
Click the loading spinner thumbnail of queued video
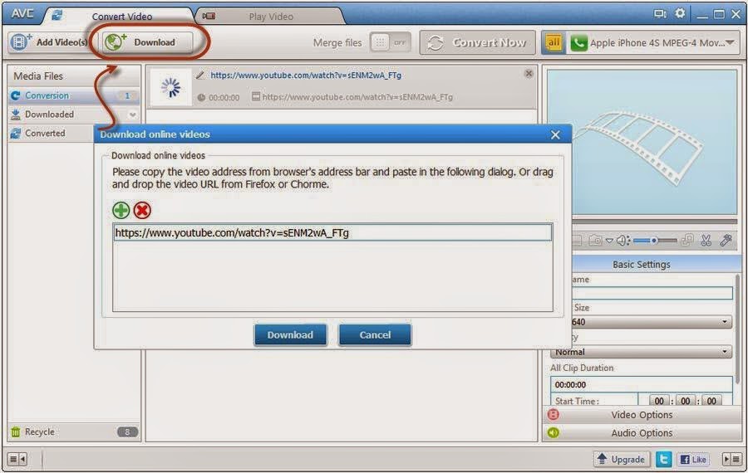170,87
